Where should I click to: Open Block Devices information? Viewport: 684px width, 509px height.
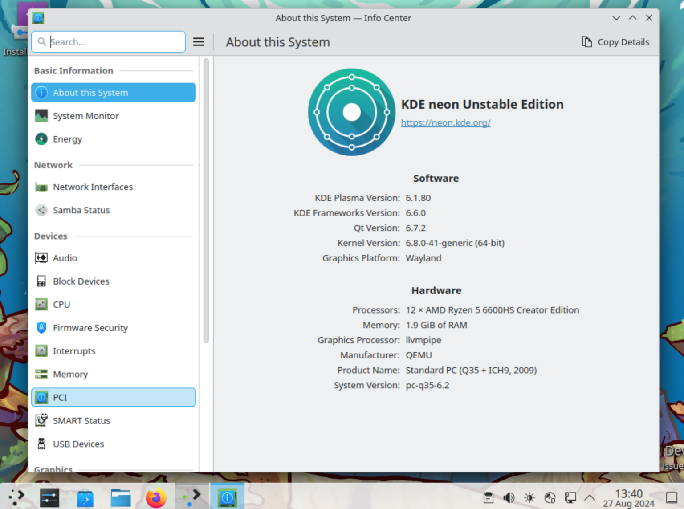pos(81,281)
